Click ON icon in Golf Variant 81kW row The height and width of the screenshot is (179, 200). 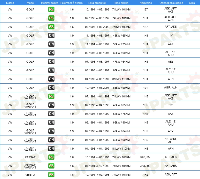click(51, 148)
